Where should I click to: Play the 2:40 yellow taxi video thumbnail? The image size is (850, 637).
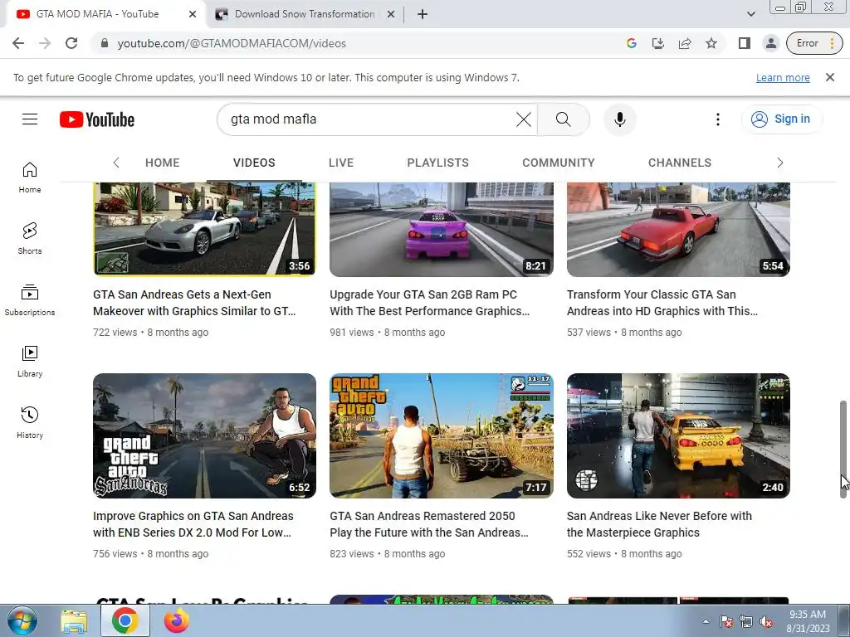(678, 435)
